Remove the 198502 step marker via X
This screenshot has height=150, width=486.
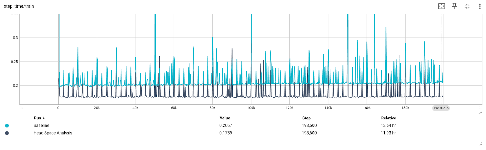(447, 108)
